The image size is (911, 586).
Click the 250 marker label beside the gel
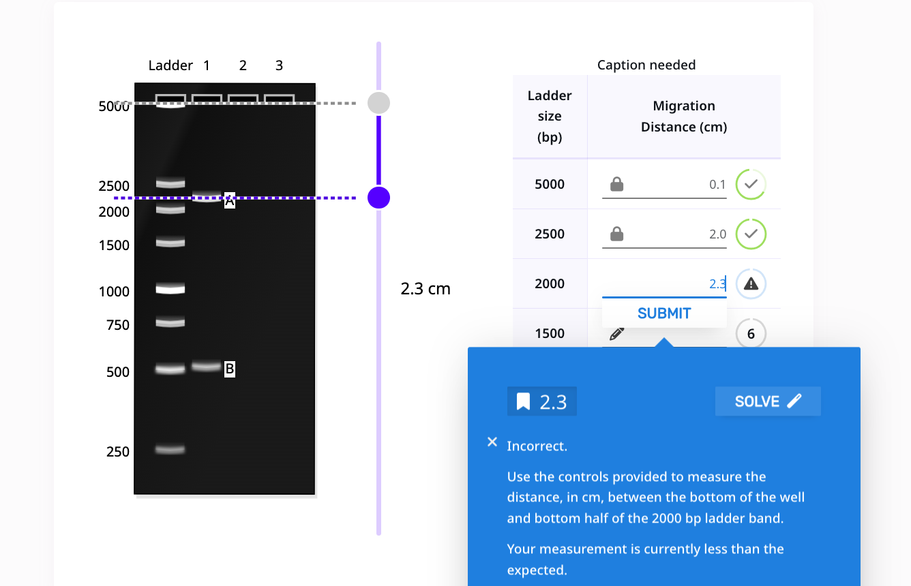coord(118,452)
